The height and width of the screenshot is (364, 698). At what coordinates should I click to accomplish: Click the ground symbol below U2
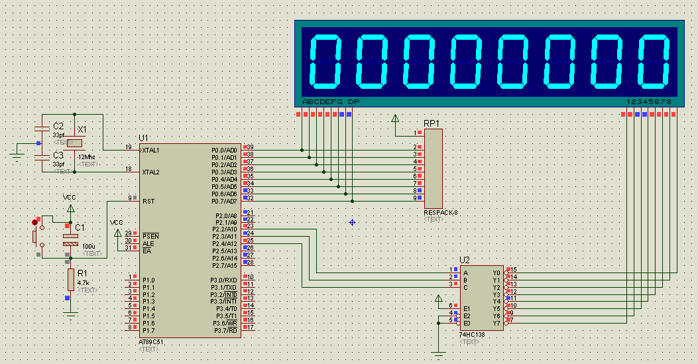[438, 355]
